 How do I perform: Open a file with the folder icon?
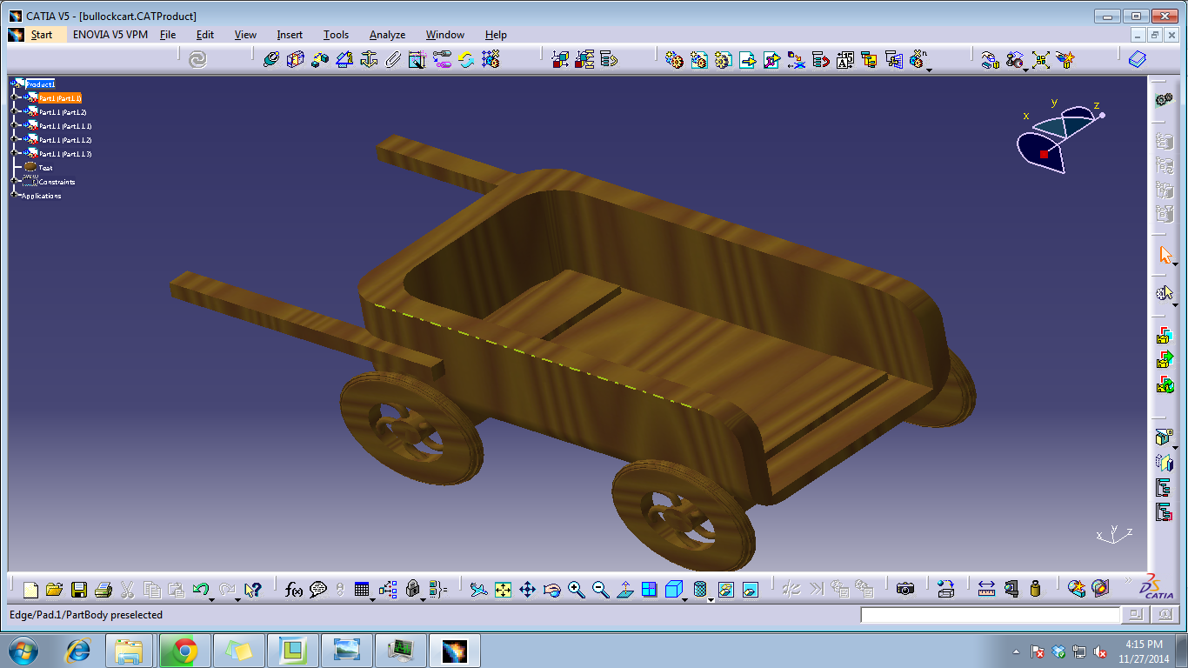click(55, 590)
